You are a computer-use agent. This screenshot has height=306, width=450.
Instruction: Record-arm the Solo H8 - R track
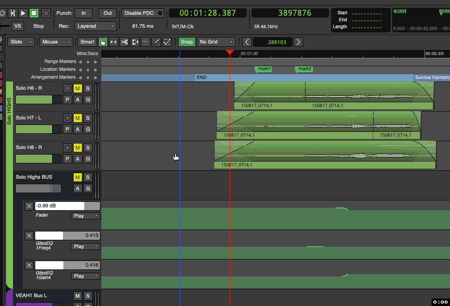68,148
